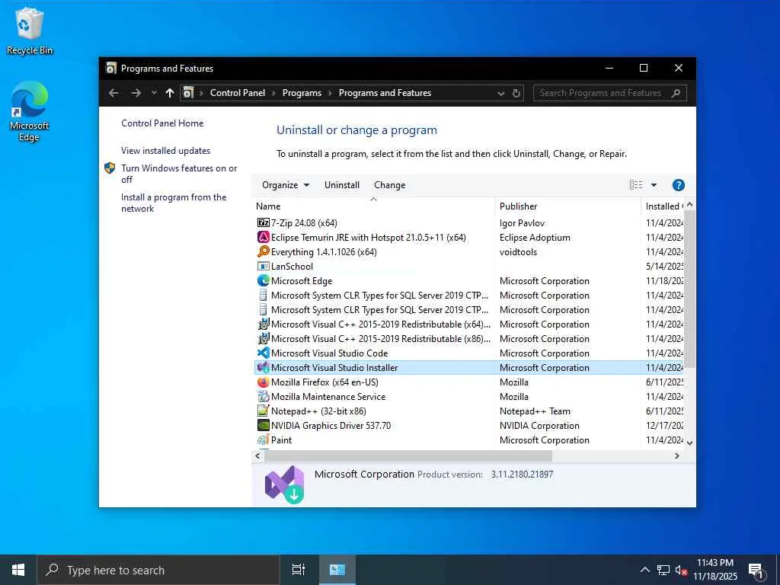Open the recent locations dropdown arrow
Image resolution: width=780 pixels, height=585 pixels.
(154, 93)
